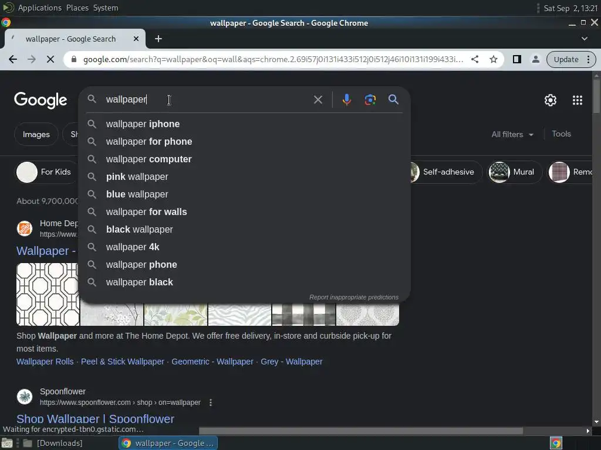Click Report inappropriate predictions
Viewport: 601px width, 450px height.
pyautogui.click(x=353, y=297)
